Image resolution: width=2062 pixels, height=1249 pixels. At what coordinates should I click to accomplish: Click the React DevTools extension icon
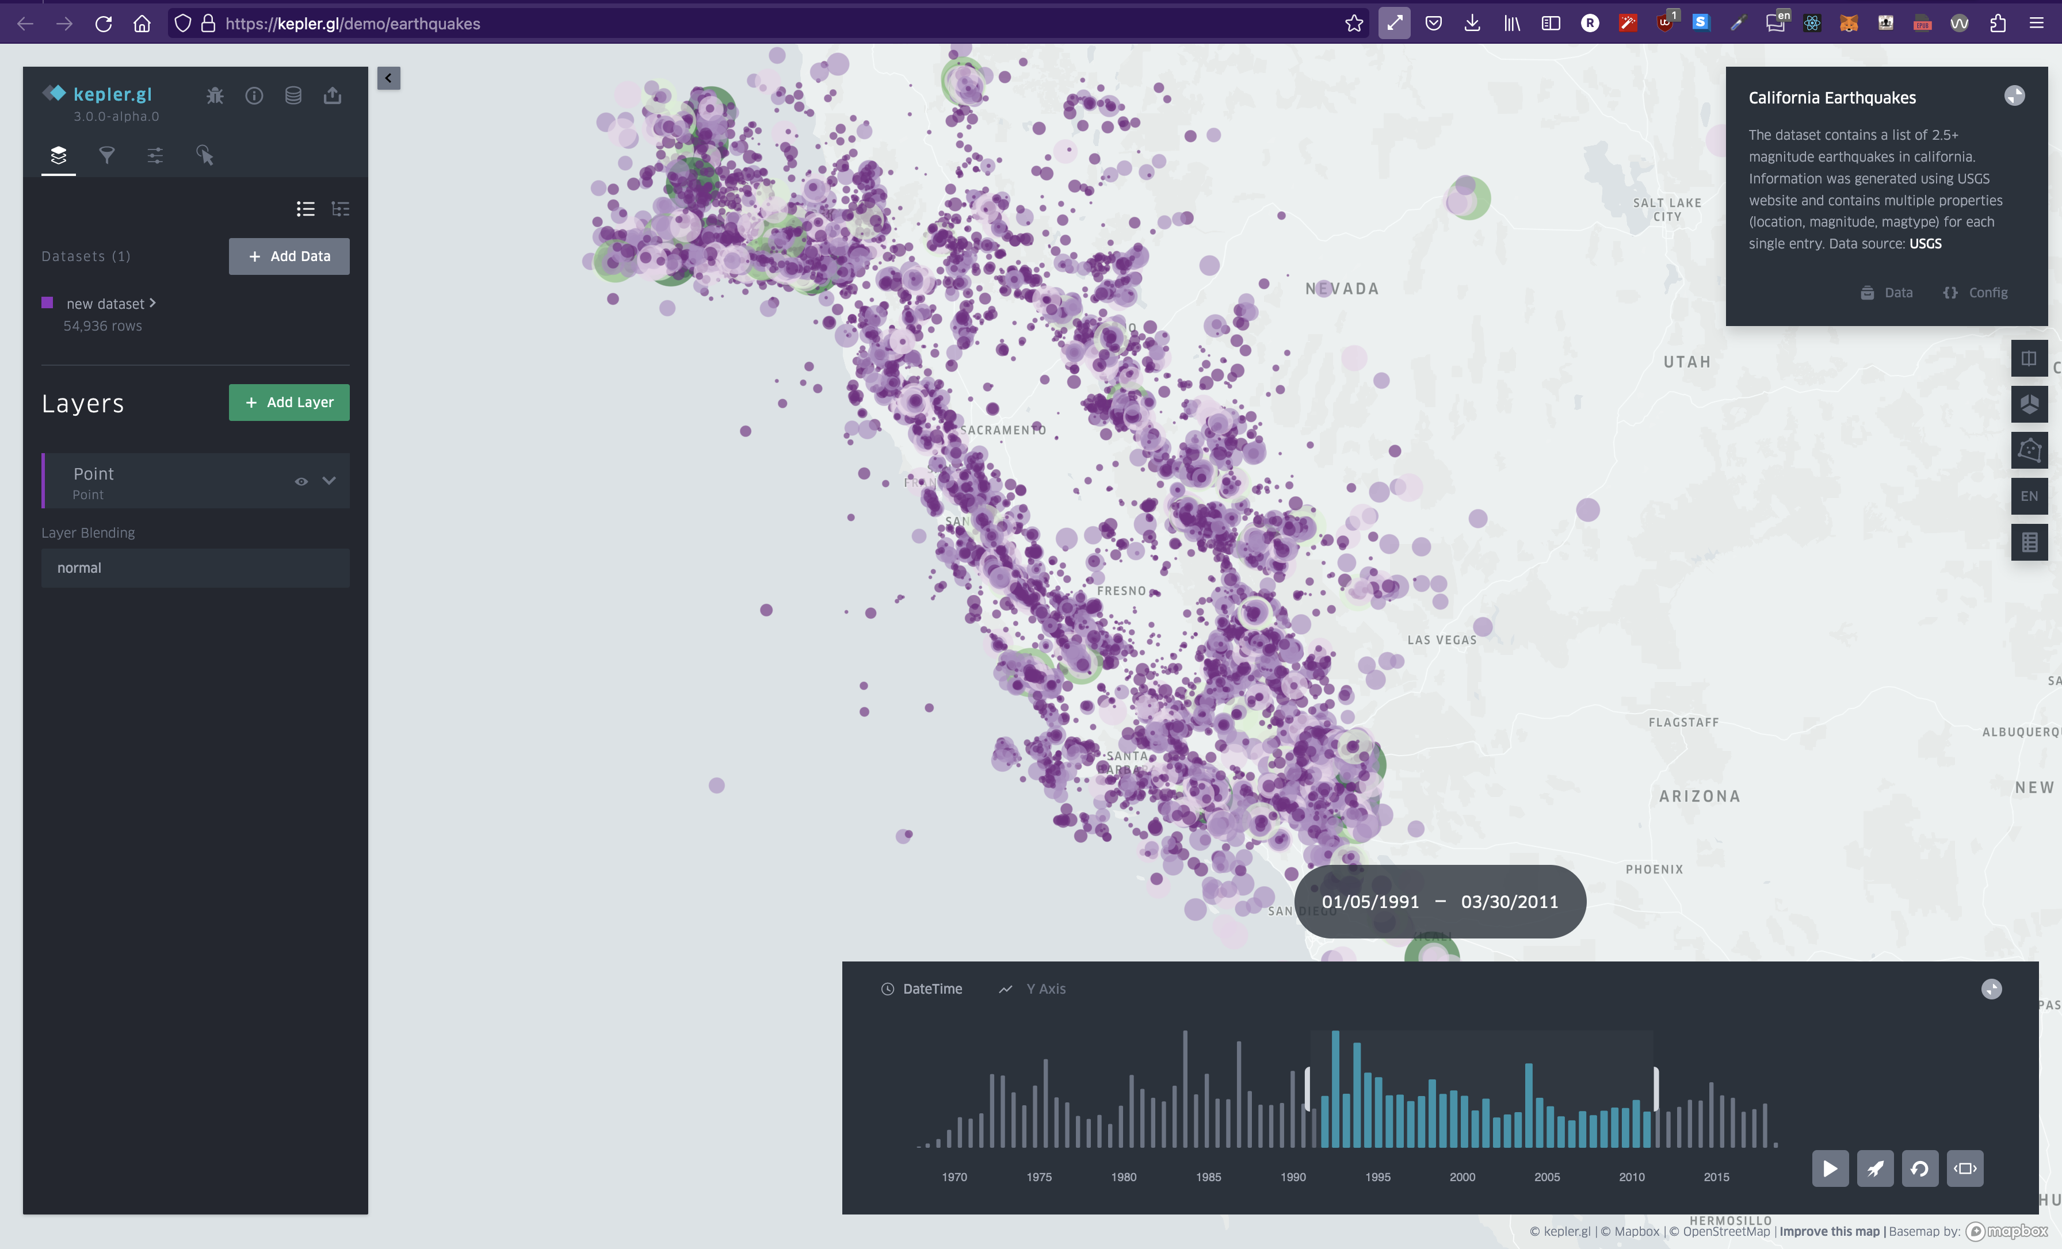1812,24
